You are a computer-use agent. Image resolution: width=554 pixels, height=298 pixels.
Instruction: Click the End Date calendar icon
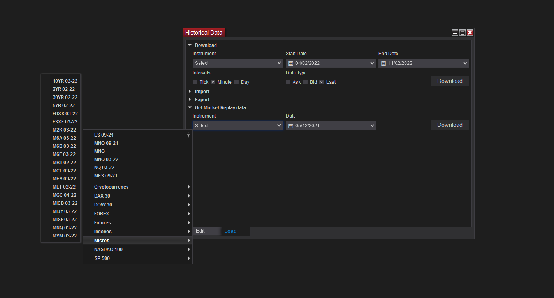[383, 63]
